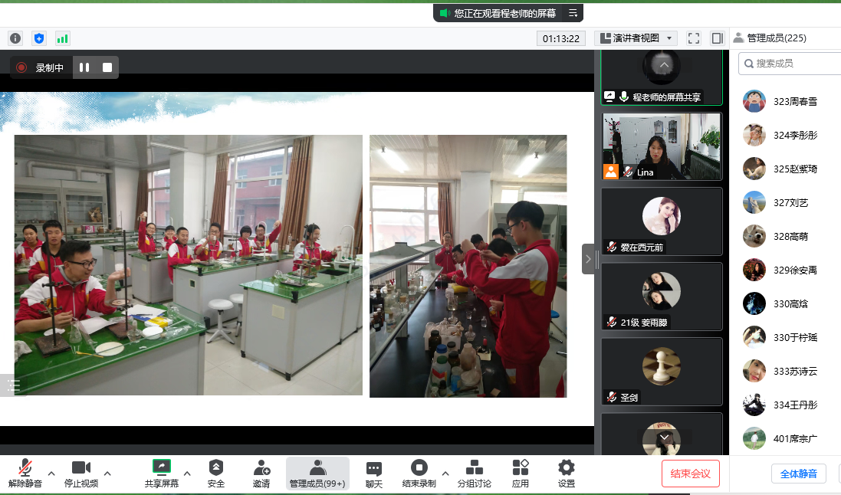Stop video (停止视频) camera toggle
841x495 pixels.
[x=80, y=473]
